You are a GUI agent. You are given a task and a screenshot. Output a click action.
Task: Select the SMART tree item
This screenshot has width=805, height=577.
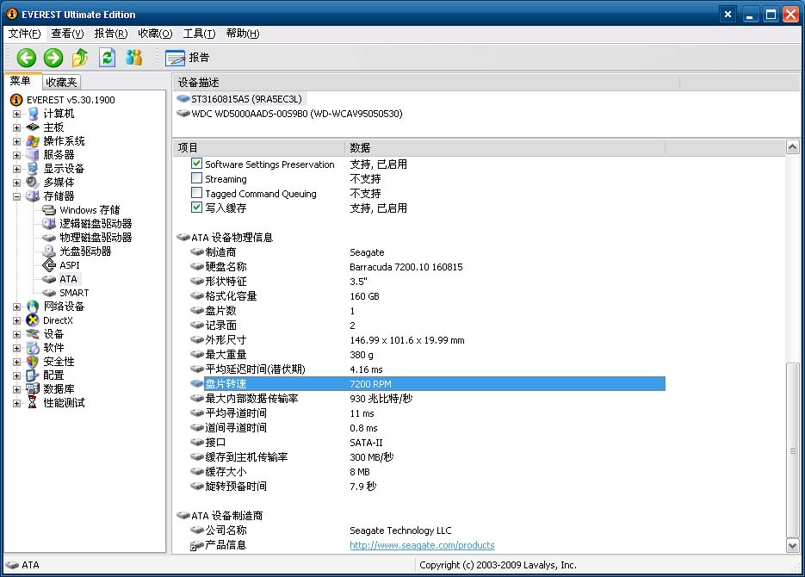click(74, 293)
